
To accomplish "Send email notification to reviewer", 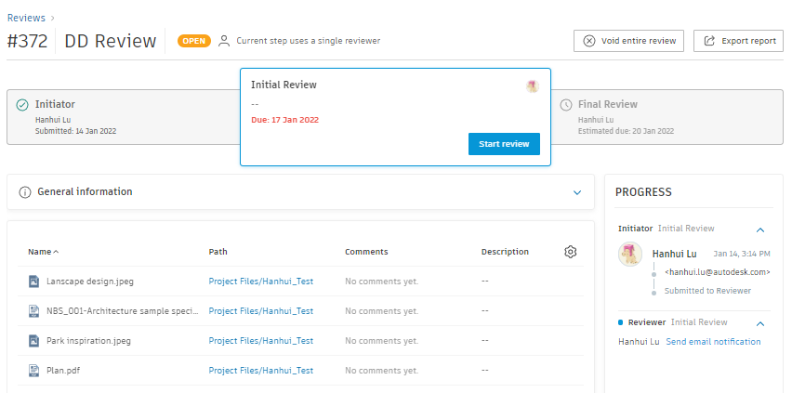I will [x=713, y=342].
